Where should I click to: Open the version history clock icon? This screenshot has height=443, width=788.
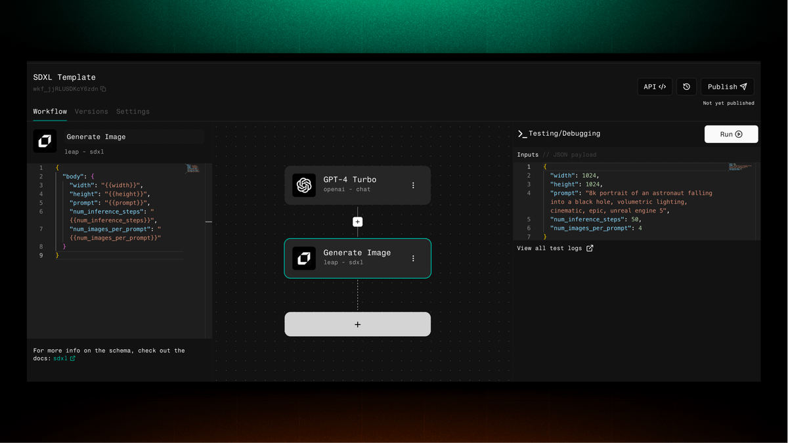686,87
